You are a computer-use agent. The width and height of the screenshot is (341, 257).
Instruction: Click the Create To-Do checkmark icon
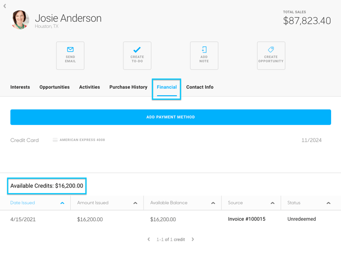point(137,50)
